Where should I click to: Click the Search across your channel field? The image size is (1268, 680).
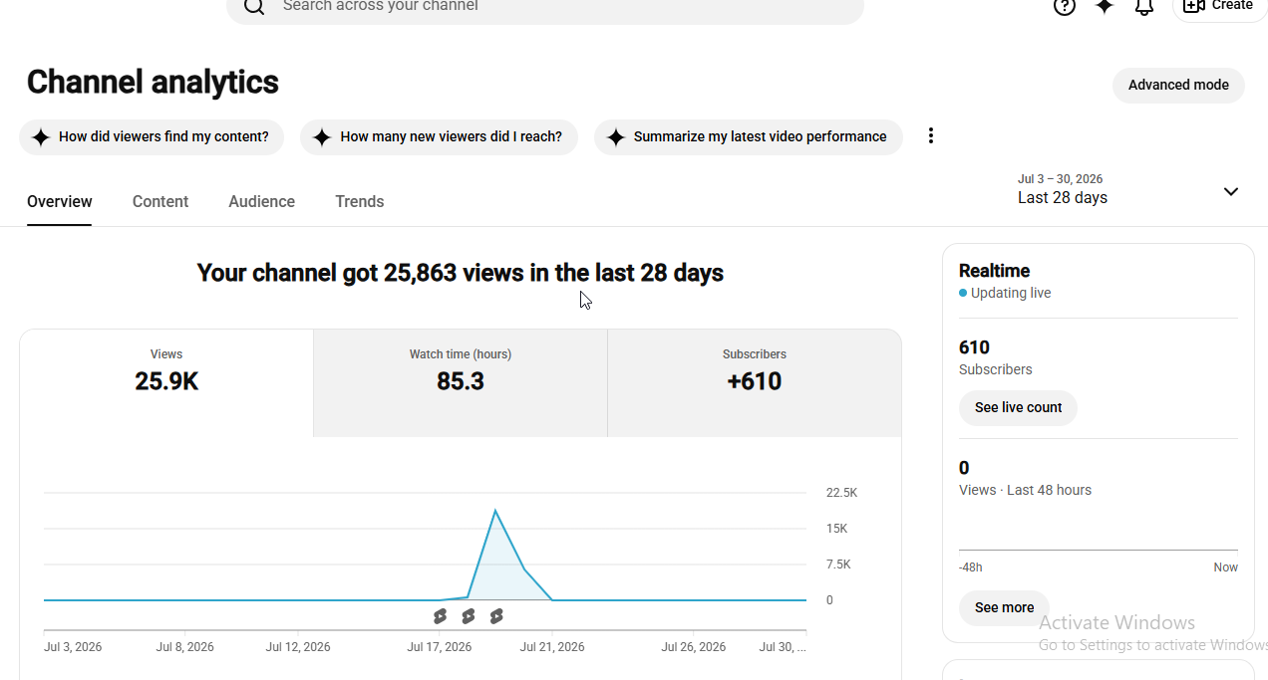545,8
